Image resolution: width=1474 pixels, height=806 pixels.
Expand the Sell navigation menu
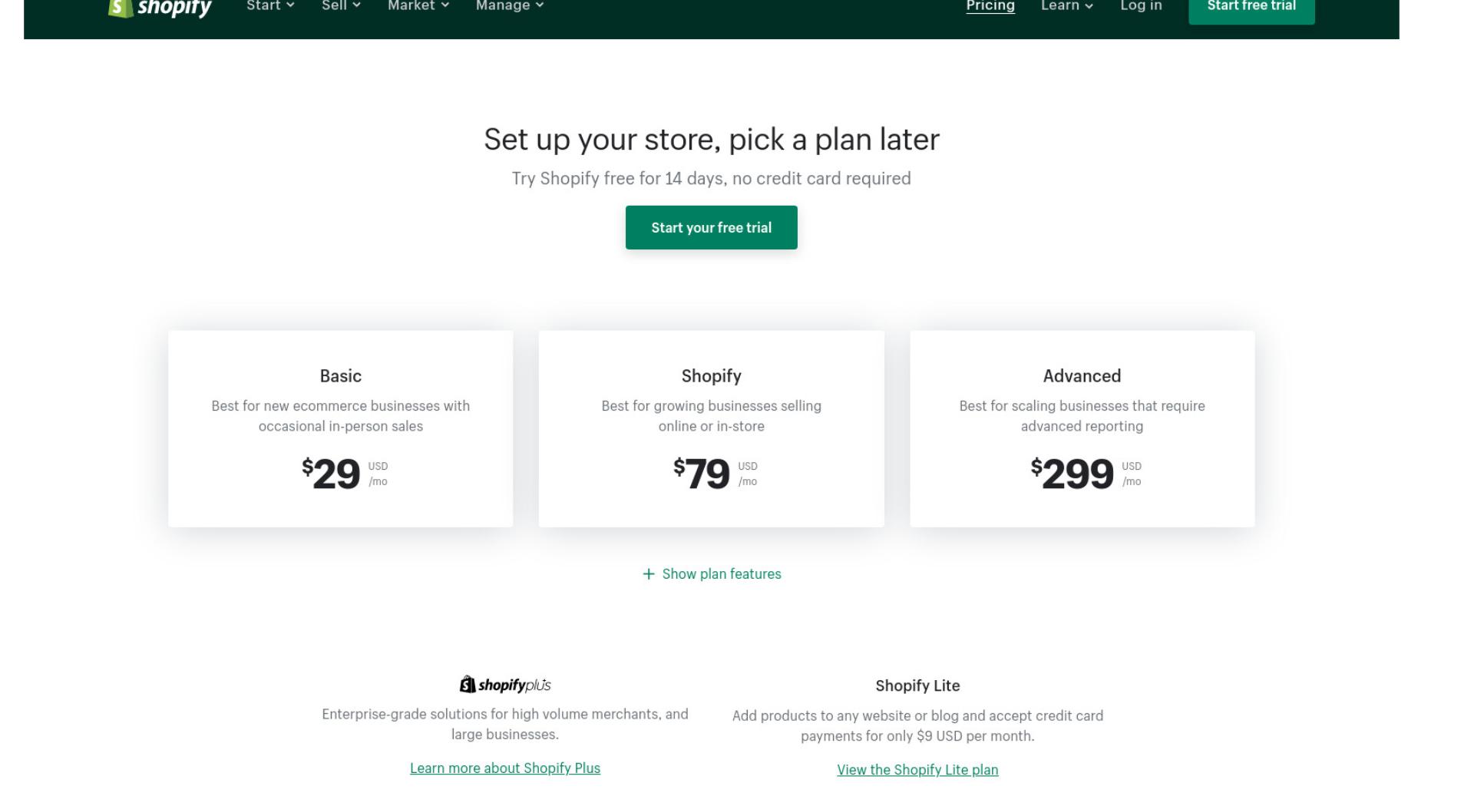pyautogui.click(x=341, y=6)
